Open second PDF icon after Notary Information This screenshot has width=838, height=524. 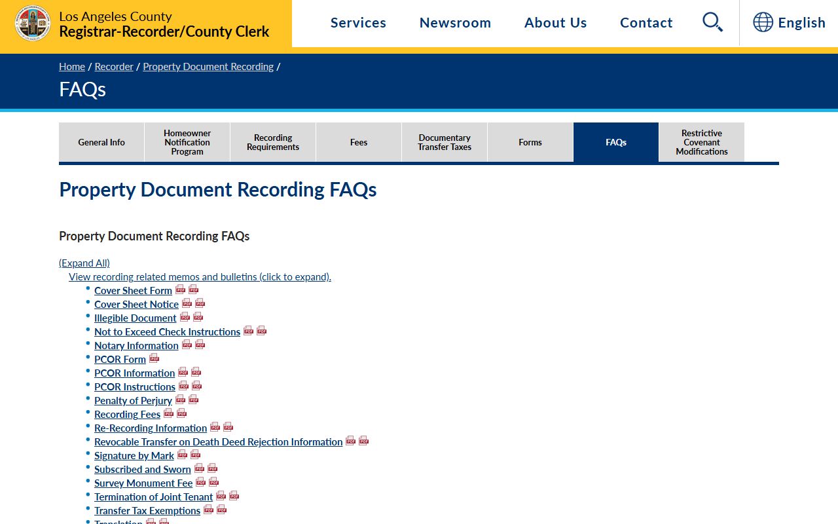click(200, 345)
